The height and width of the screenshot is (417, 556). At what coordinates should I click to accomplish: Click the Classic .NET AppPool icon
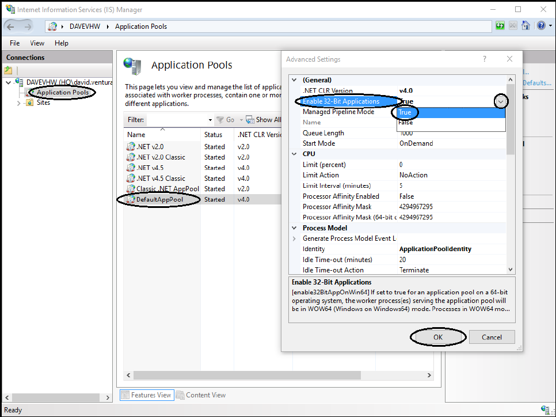tap(131, 189)
